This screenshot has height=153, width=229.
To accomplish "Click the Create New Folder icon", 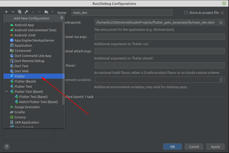I will (47, 12).
